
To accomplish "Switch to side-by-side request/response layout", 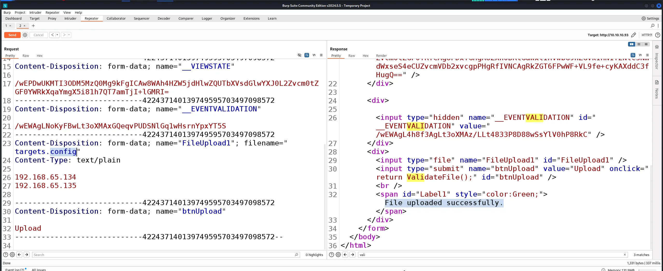I will click(631, 44).
